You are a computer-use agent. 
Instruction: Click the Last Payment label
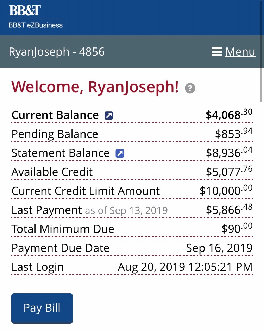click(x=46, y=210)
